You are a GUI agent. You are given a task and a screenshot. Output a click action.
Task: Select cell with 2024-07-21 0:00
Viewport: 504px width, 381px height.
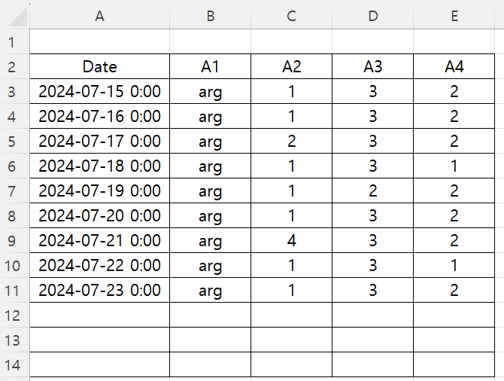click(99, 240)
